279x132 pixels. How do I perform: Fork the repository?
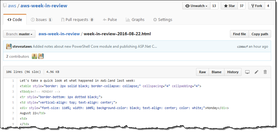(x=256, y=6)
